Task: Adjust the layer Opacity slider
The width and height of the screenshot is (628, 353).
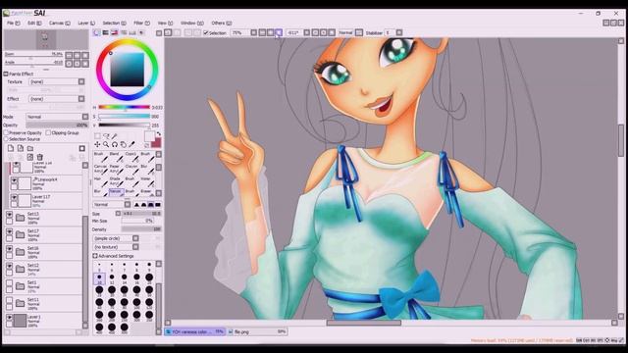Action: 57,126
